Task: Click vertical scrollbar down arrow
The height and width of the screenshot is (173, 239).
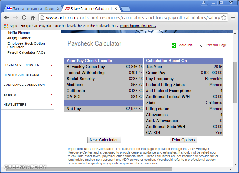Action: tap(235, 164)
